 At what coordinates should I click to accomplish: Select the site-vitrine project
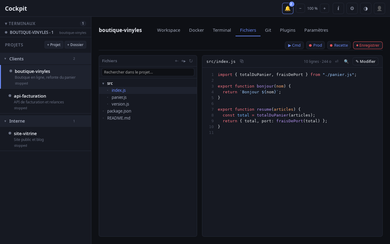pyautogui.click(x=45, y=139)
